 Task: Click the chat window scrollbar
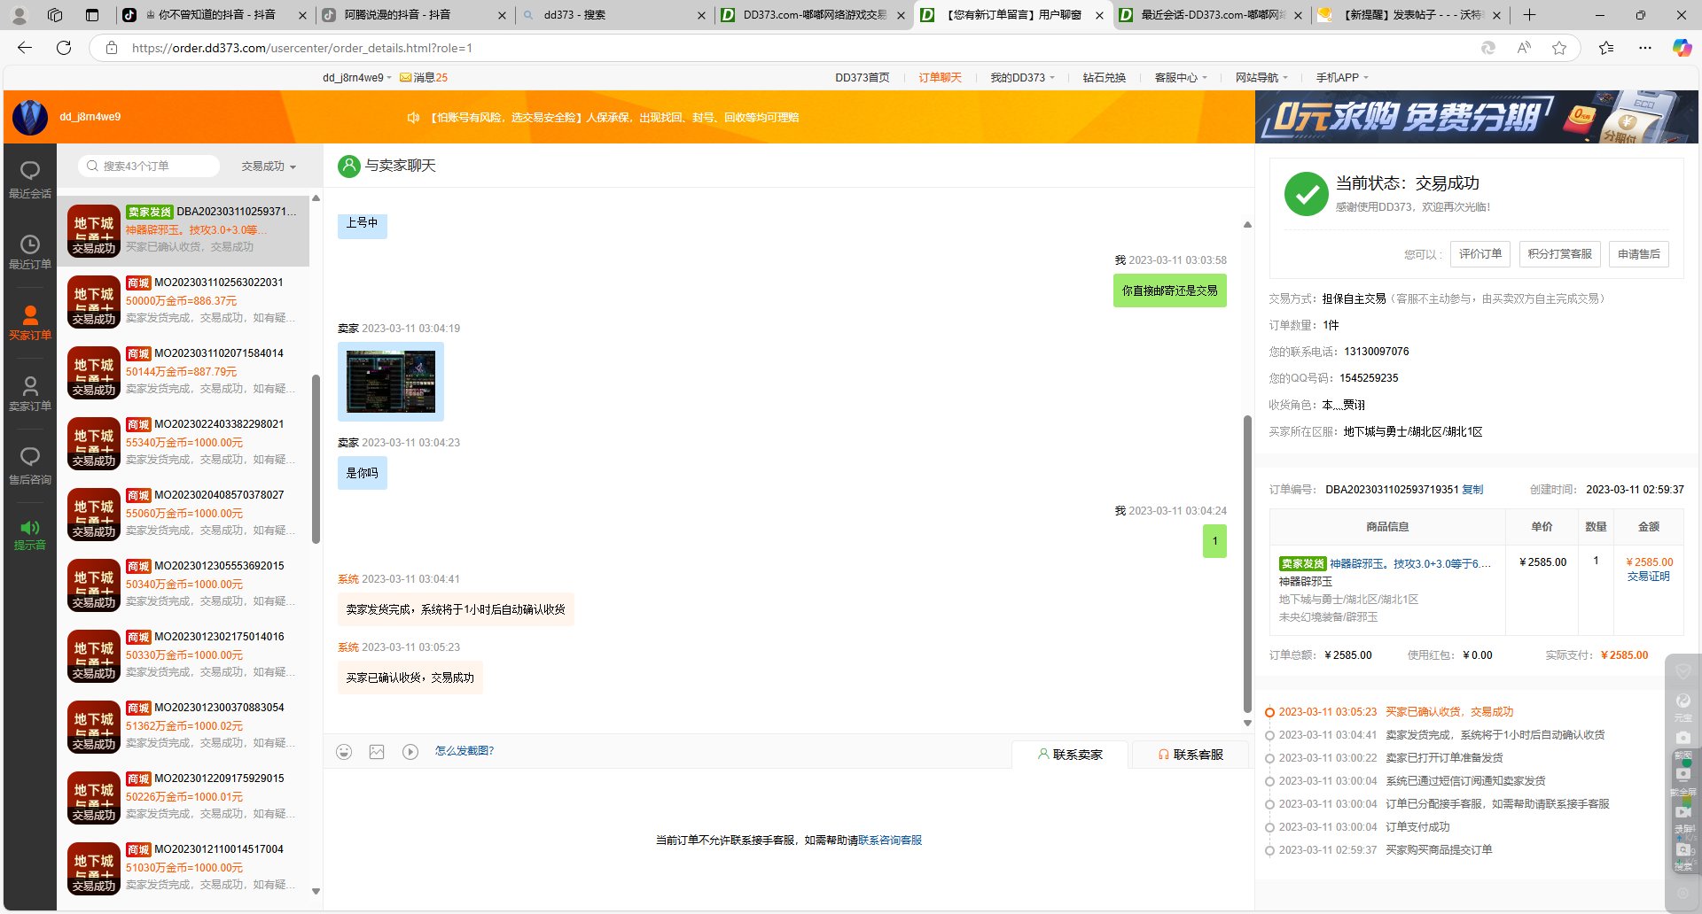(x=1247, y=564)
